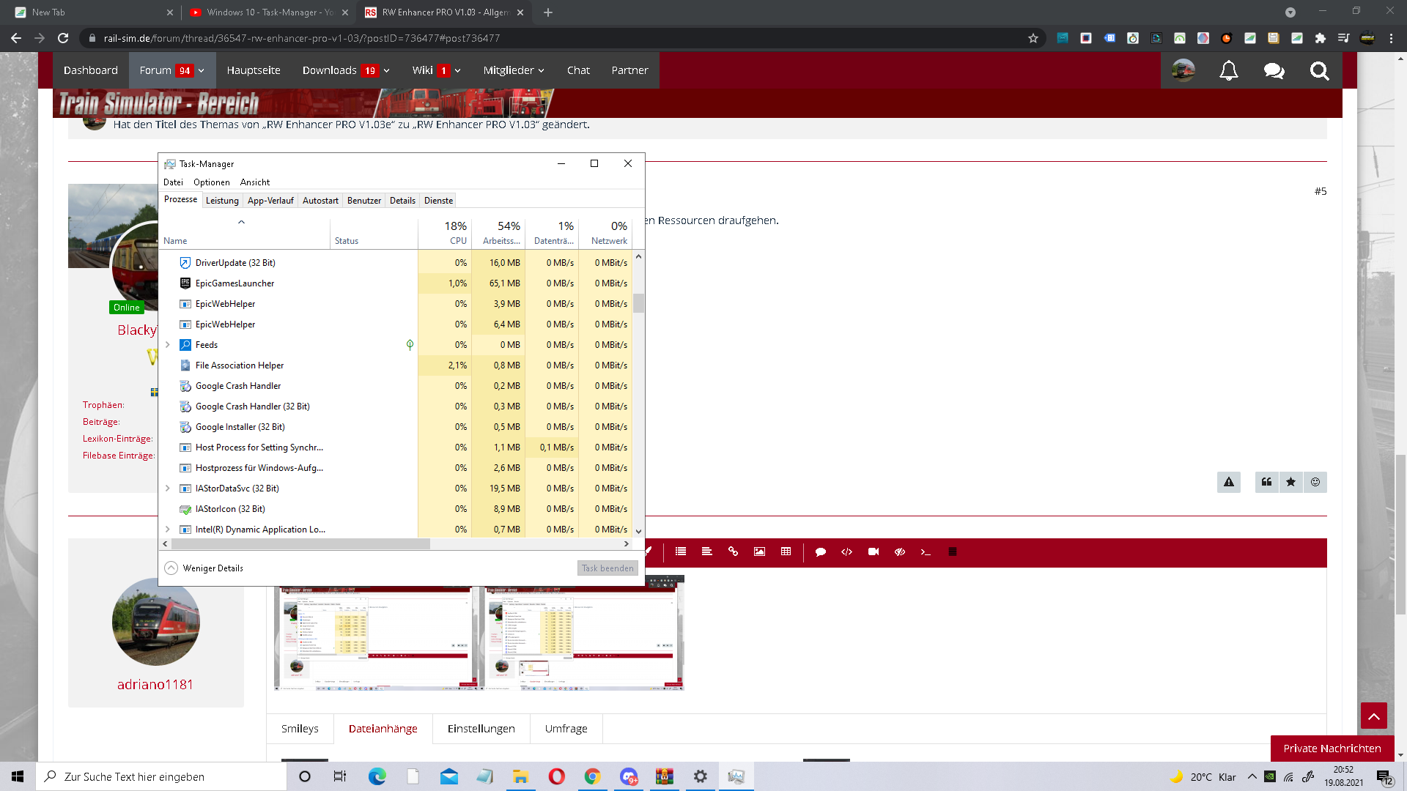
Task: Toggle spoiler eye-slash in editor toolbar
Action: [899, 552]
